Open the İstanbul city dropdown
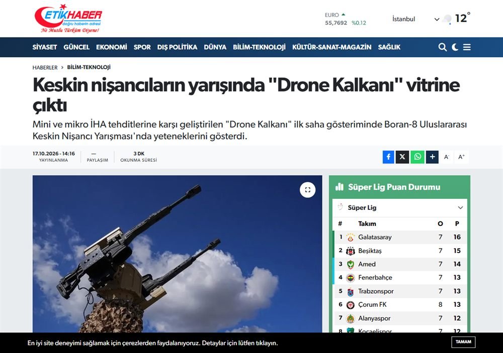This screenshot has width=503, height=353. [x=415, y=19]
